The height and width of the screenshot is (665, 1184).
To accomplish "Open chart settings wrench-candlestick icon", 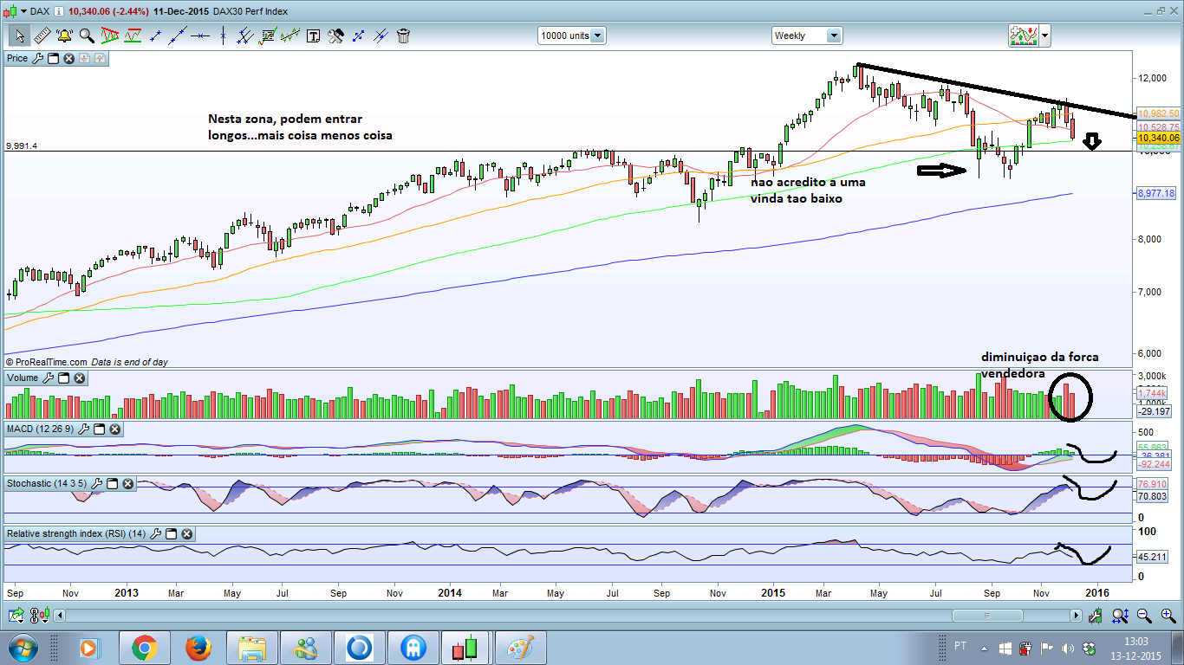I will coord(1096,616).
